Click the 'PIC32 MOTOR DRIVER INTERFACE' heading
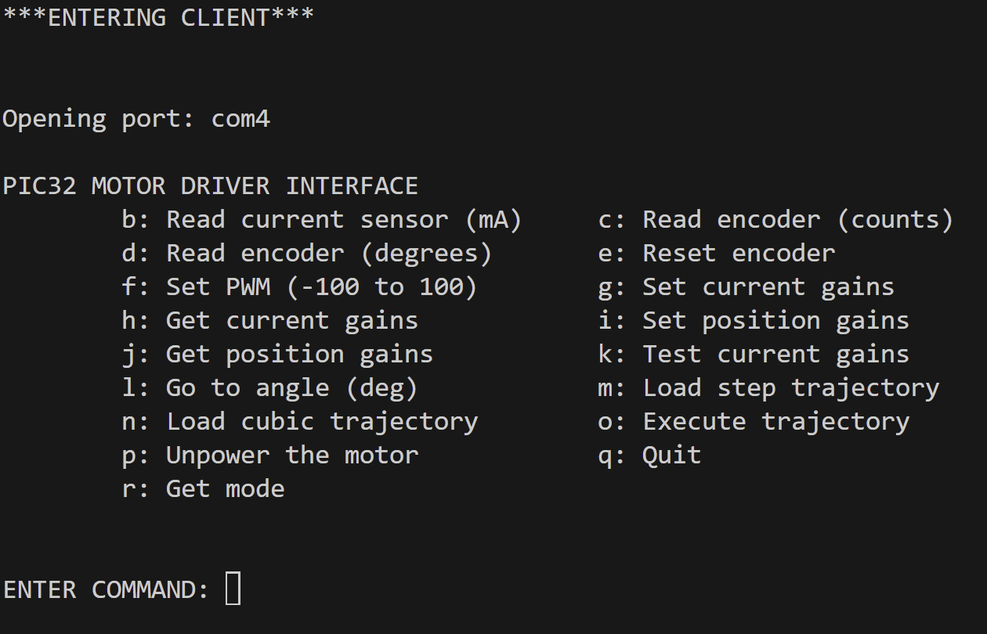 211,186
